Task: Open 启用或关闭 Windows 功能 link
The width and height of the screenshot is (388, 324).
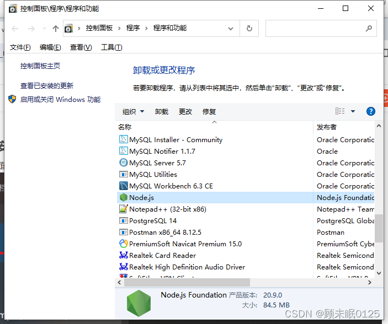Action: pos(60,99)
